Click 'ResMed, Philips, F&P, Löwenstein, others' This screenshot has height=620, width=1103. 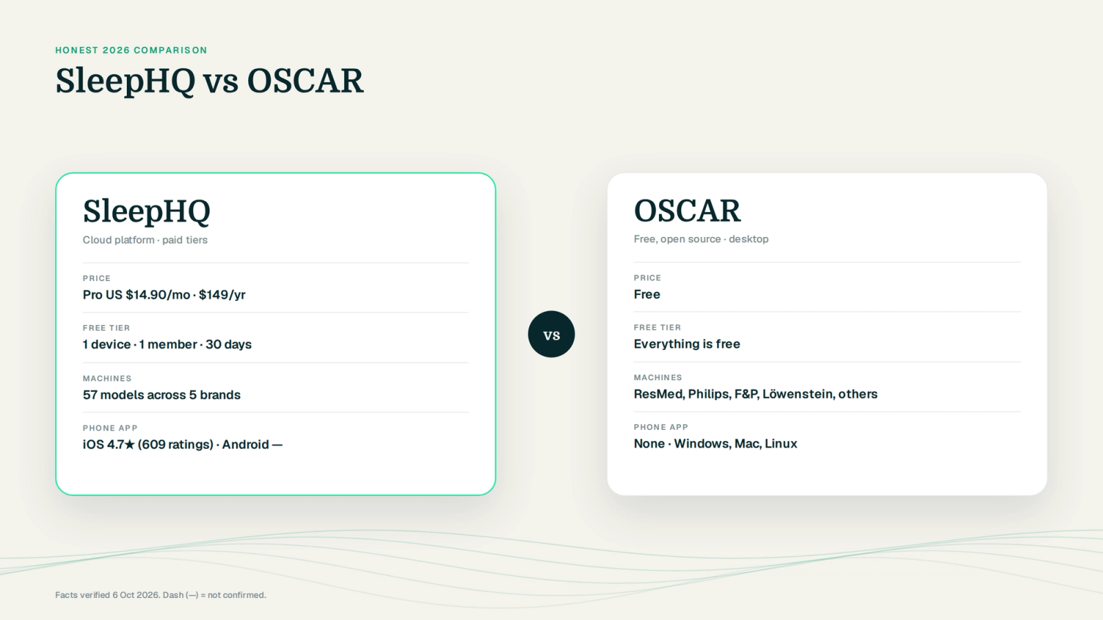(756, 394)
